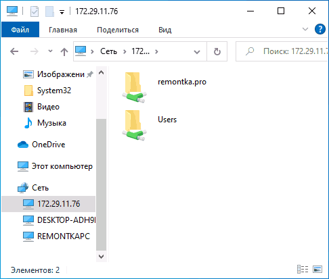329x279 pixels.
Task: Open the Help question mark icon
Action: (x=320, y=29)
